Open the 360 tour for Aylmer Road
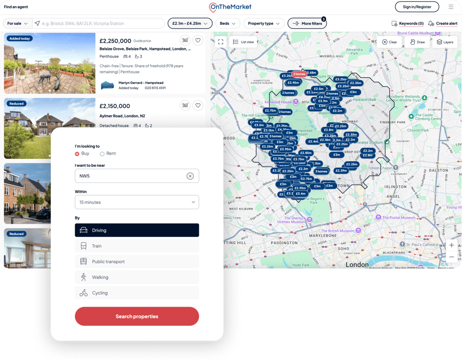The image size is (463, 360). (x=185, y=105)
